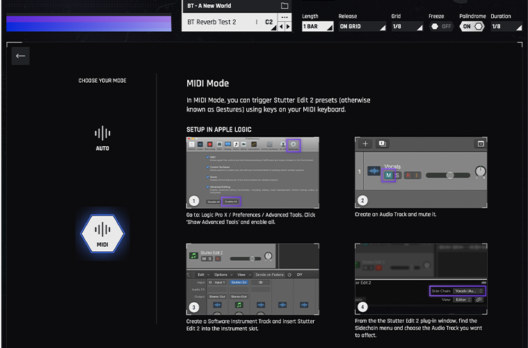Open the Release dropdown showing ON GRID
This screenshot has height=348, width=528.
(x=362, y=26)
